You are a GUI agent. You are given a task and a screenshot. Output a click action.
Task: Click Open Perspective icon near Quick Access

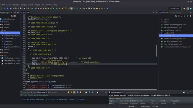pos(184,9)
